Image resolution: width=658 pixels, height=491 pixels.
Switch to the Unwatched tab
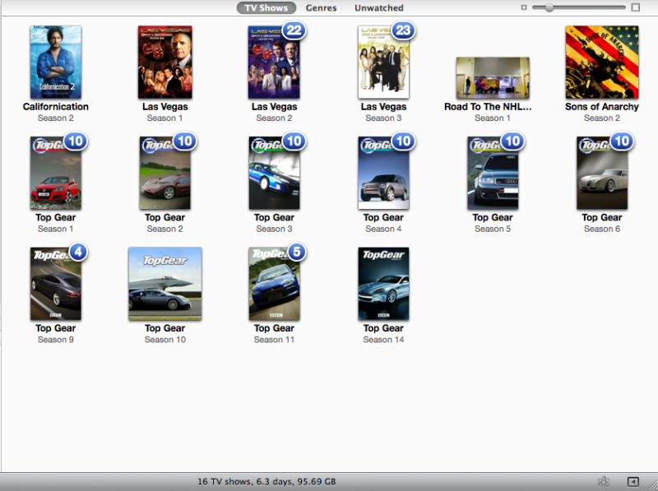[x=379, y=8]
